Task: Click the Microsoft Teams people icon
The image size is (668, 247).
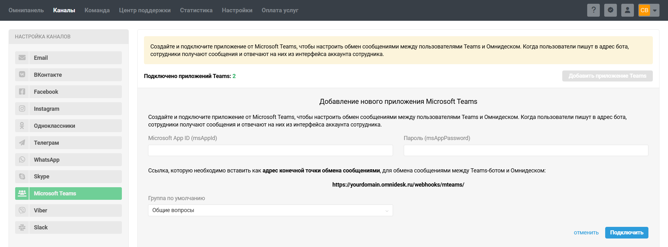Action: (x=22, y=193)
